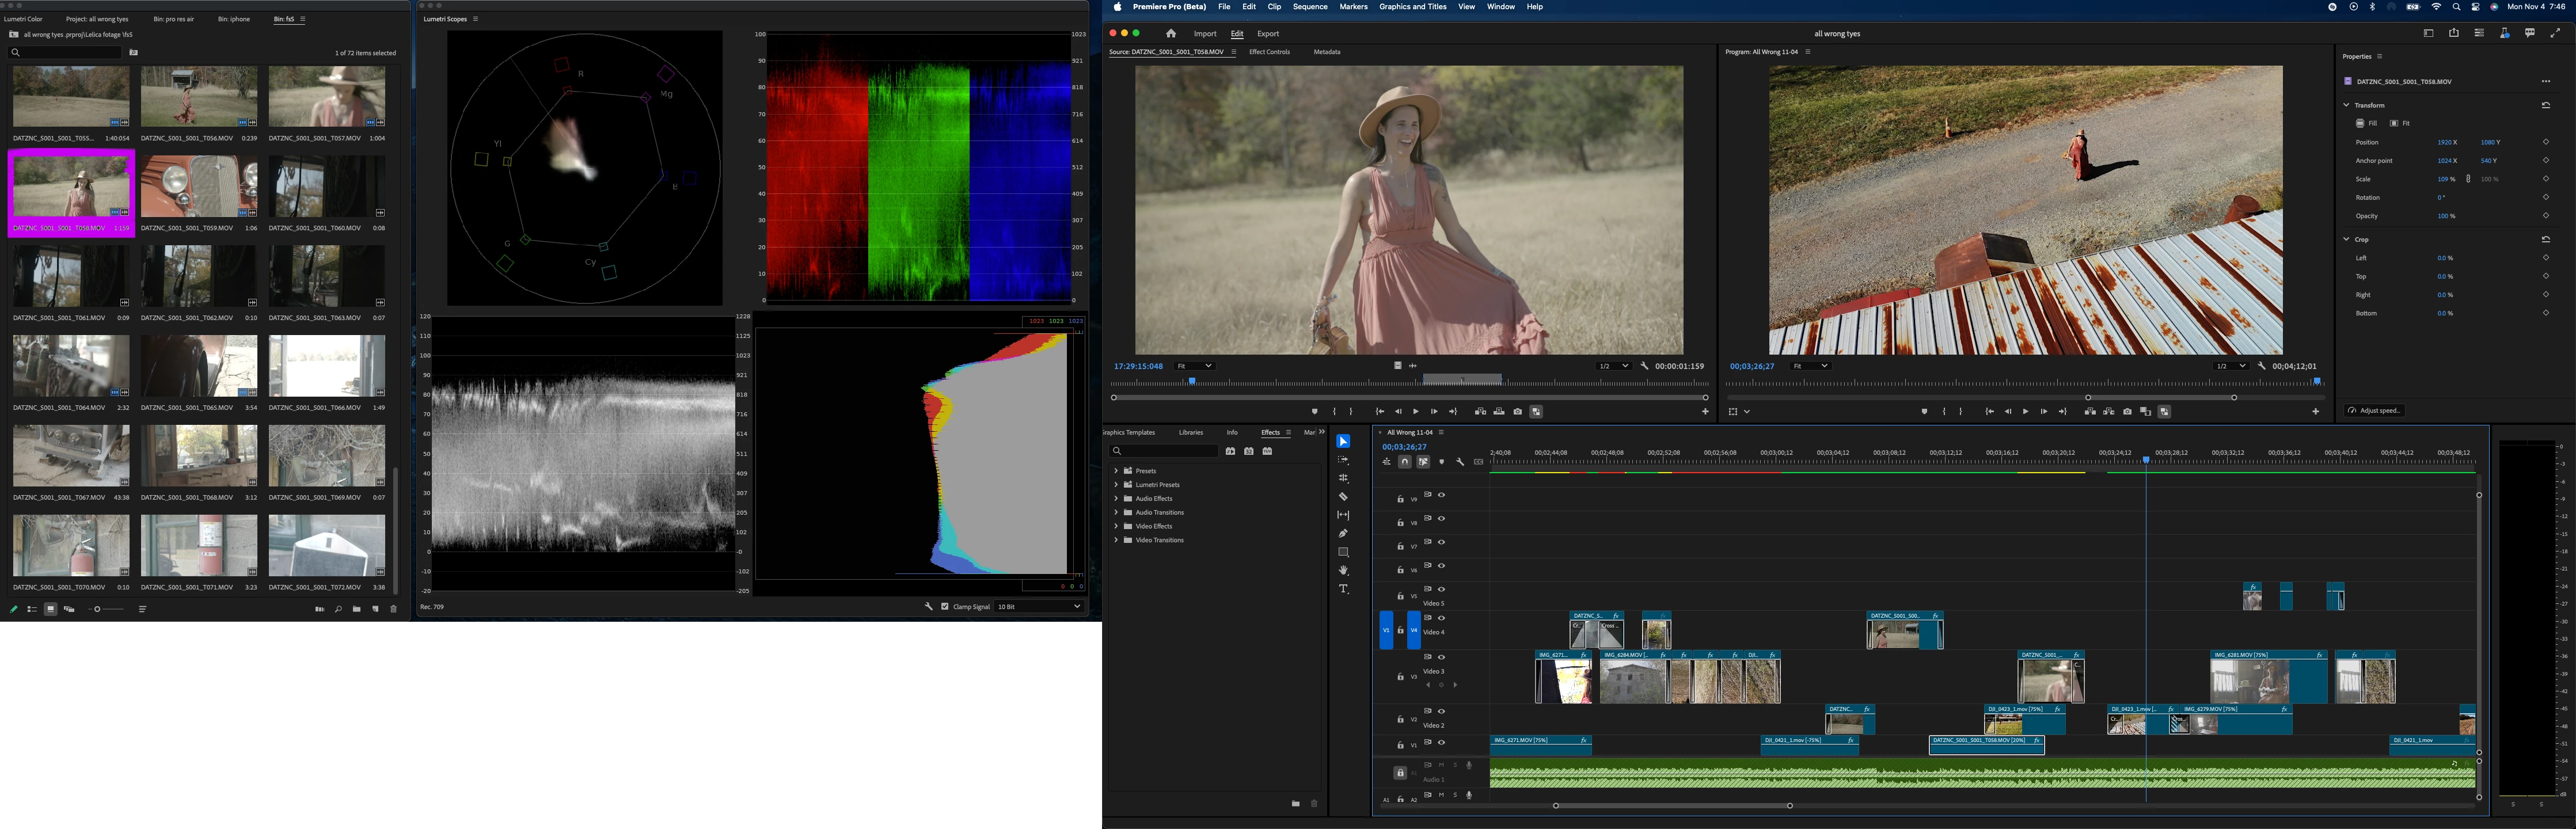The image size is (2576, 829).
Task: Click the Export workspace link
Action: (1268, 34)
